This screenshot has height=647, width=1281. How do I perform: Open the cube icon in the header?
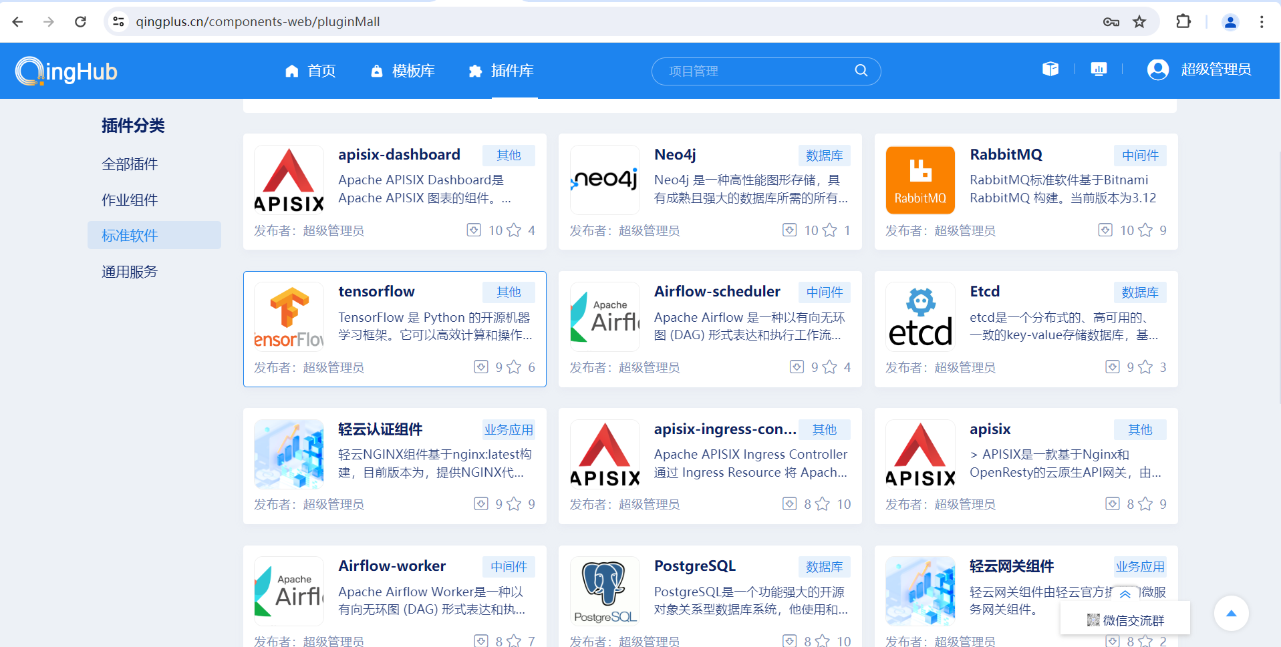click(1050, 69)
